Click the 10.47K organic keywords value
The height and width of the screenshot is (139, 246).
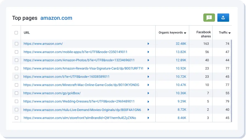(181, 85)
